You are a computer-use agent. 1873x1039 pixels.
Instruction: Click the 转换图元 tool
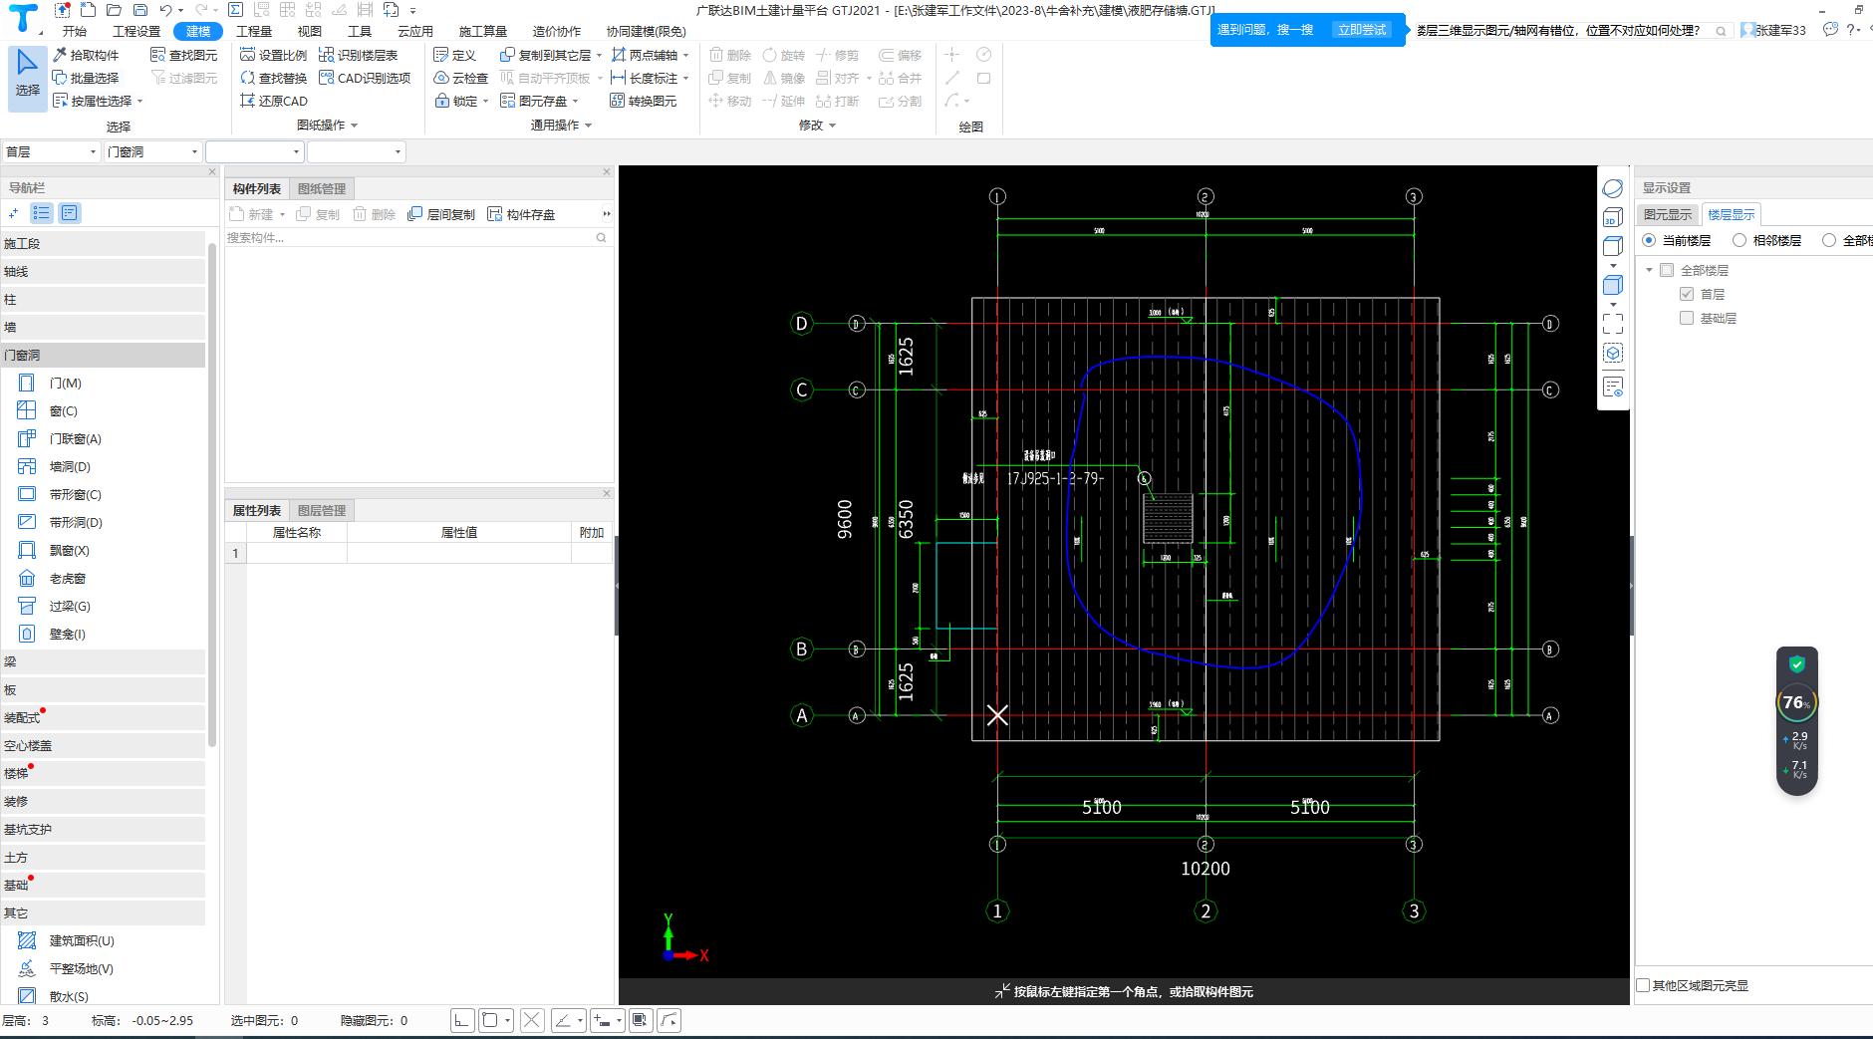(x=644, y=101)
